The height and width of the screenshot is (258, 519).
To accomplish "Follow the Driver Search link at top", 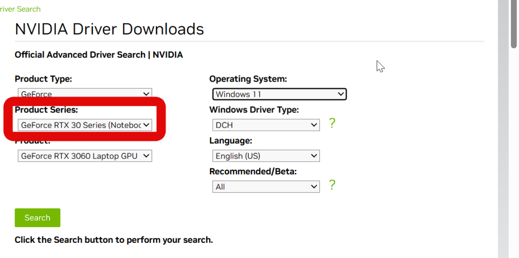I will pos(20,9).
